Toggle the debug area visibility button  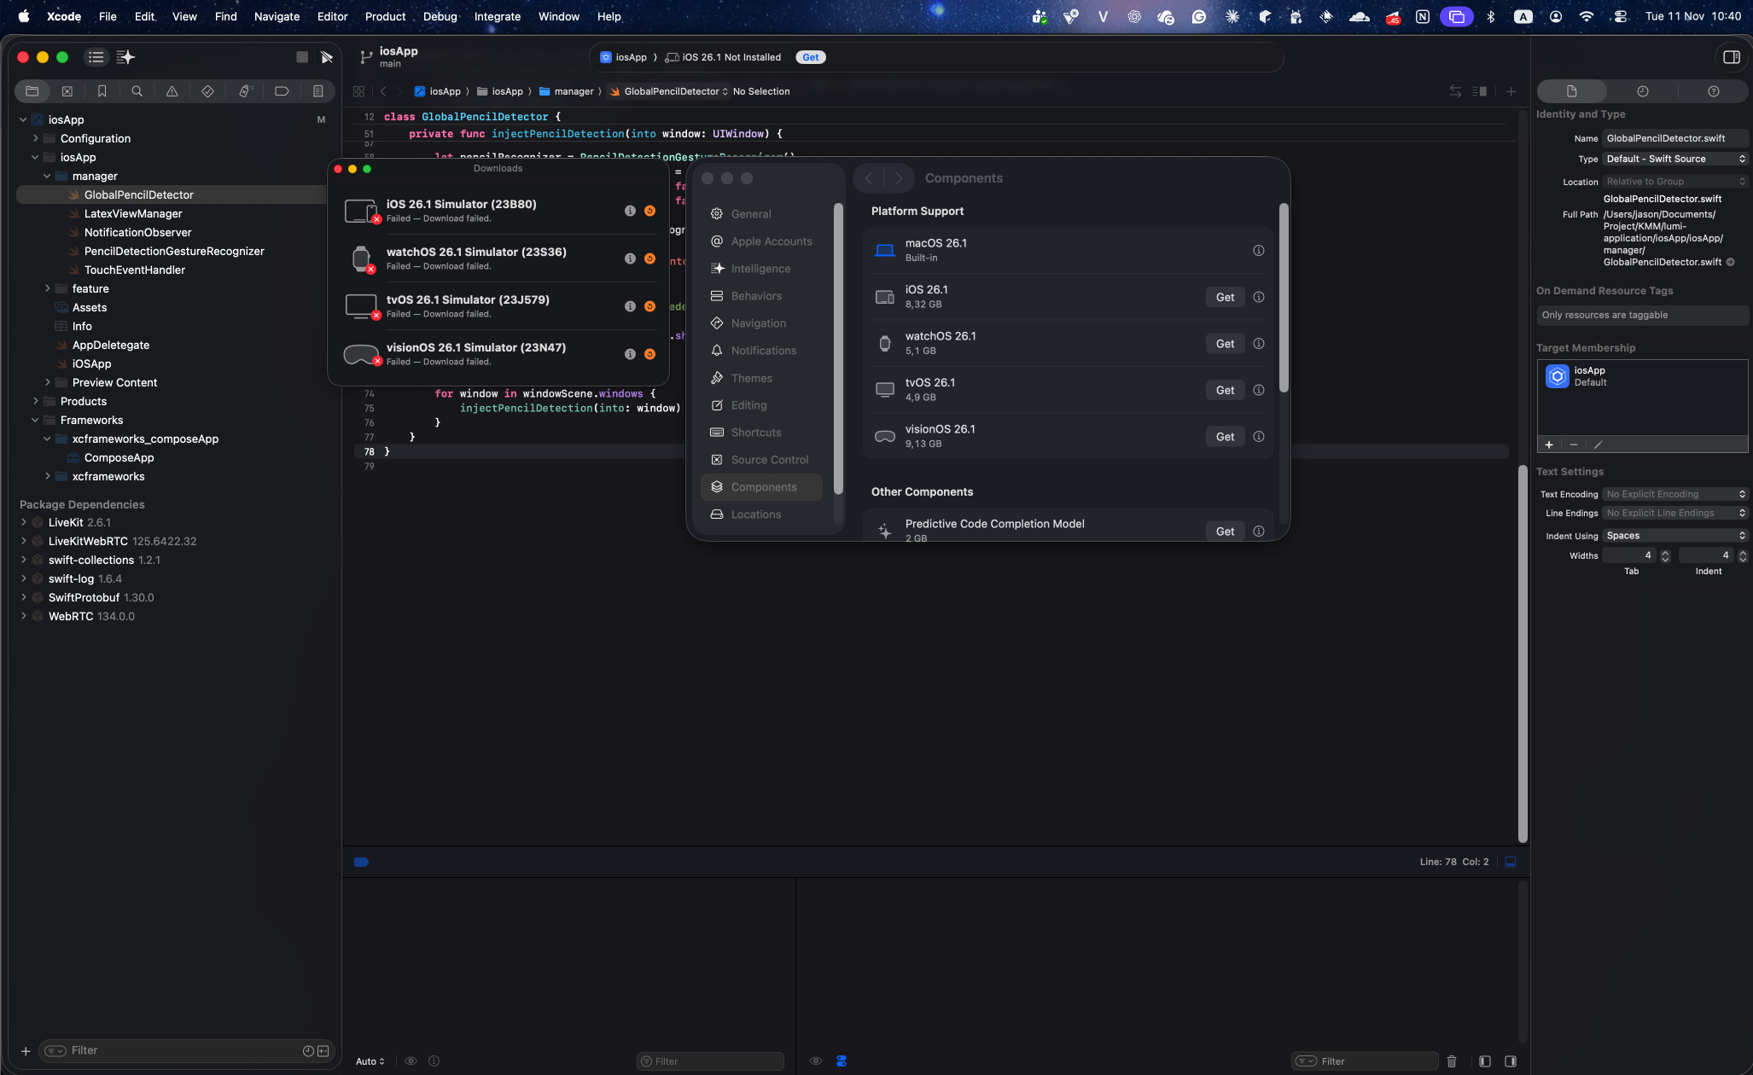pyautogui.click(x=1510, y=862)
